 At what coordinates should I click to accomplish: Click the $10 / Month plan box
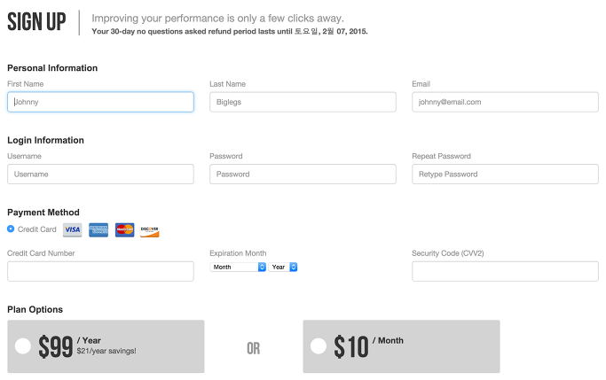pyautogui.click(x=402, y=346)
